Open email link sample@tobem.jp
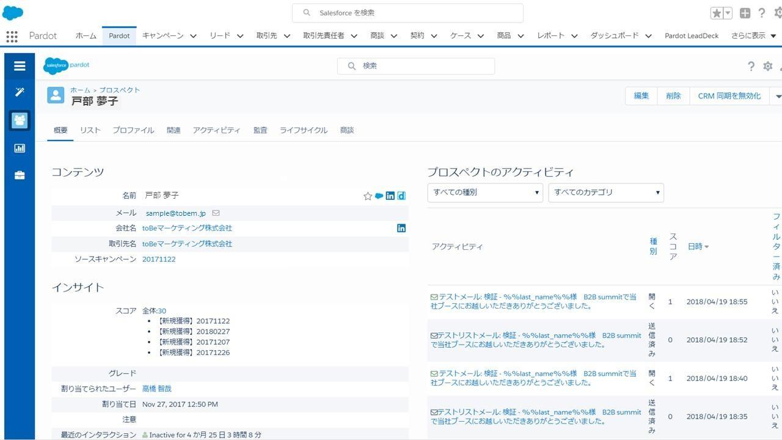The height and width of the screenshot is (440, 782). point(176,213)
